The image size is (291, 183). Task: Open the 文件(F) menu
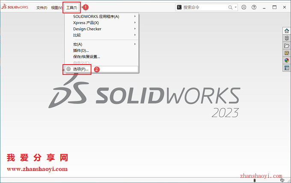42,8
